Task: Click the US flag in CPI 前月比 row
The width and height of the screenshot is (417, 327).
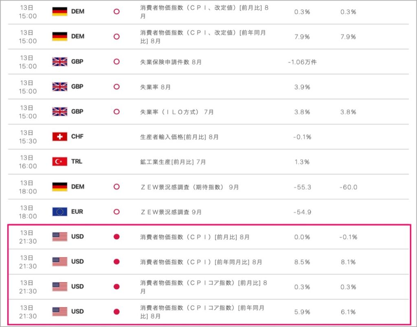Action: click(59, 237)
